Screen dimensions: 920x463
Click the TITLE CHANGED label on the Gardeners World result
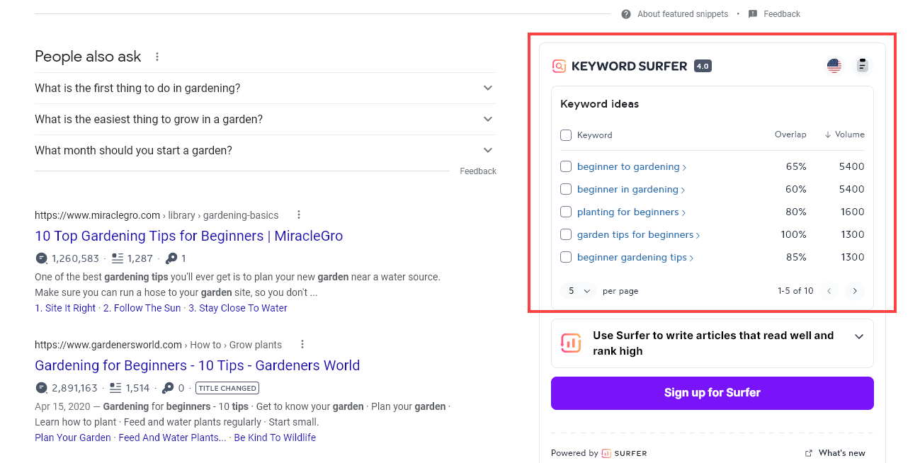click(x=227, y=387)
